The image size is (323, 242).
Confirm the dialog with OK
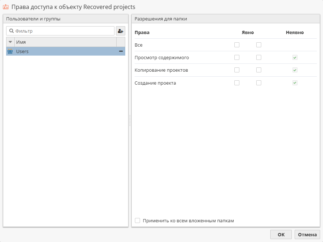(281, 234)
